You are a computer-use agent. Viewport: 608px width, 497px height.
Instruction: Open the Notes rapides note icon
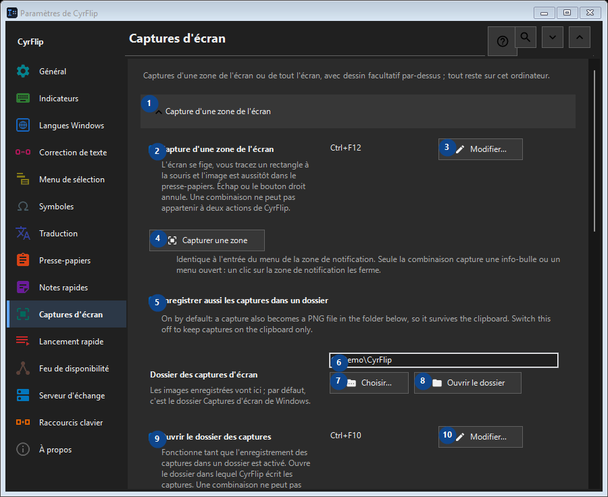(x=23, y=287)
